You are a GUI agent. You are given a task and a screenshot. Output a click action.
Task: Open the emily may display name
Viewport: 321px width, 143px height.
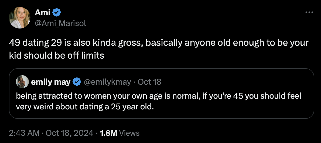pos(51,82)
